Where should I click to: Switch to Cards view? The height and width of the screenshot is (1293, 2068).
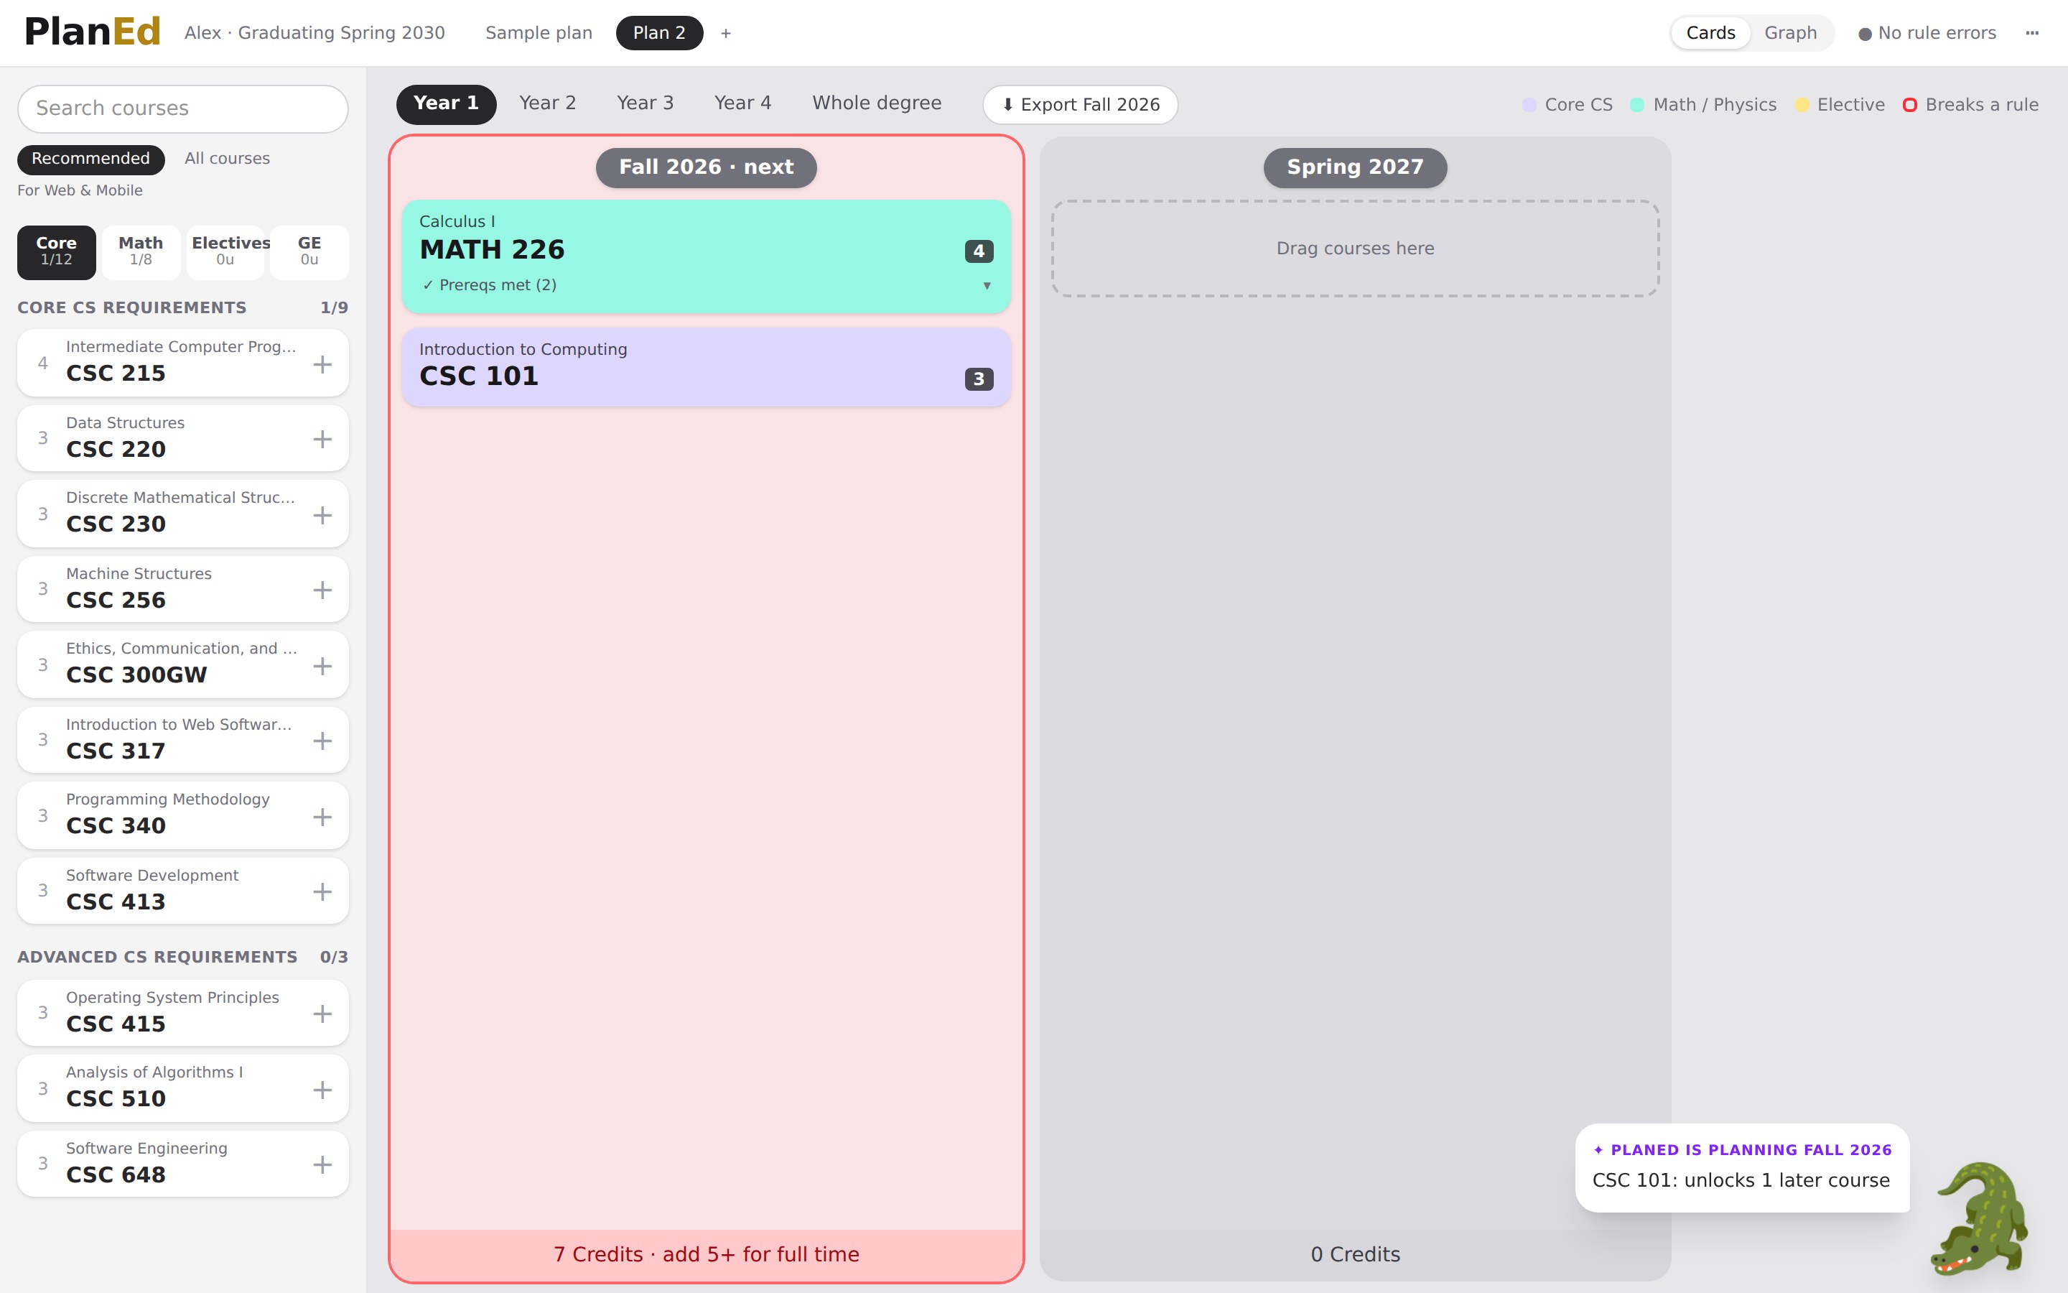point(1710,33)
